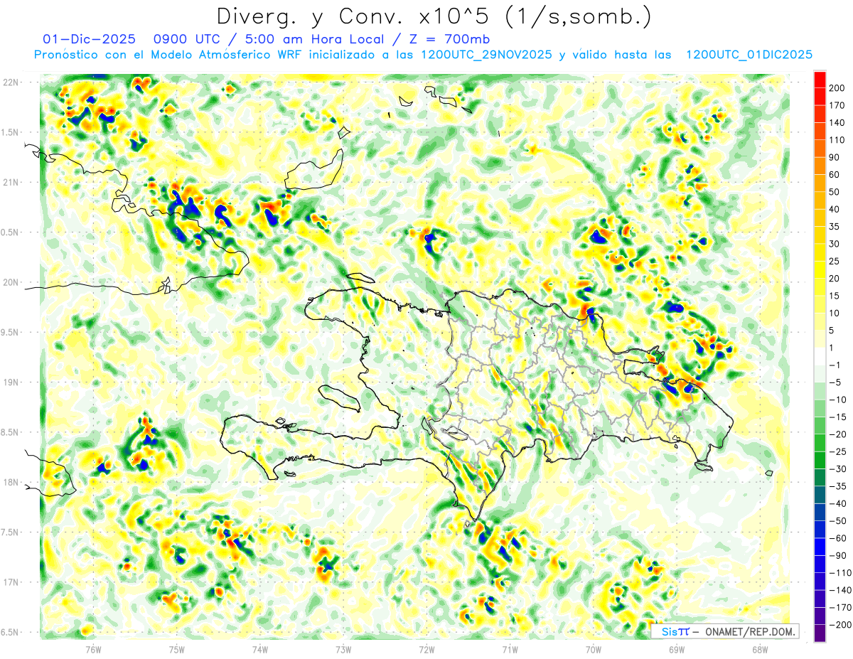Click the "68W" longitude label
Screen dimensions: 853x659
(x=759, y=649)
